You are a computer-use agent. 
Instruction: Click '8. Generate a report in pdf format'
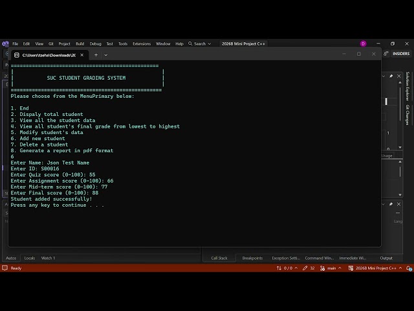click(x=62, y=150)
